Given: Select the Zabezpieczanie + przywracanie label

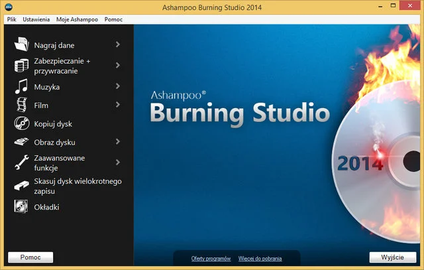Looking at the screenshot, I should tap(62, 66).
